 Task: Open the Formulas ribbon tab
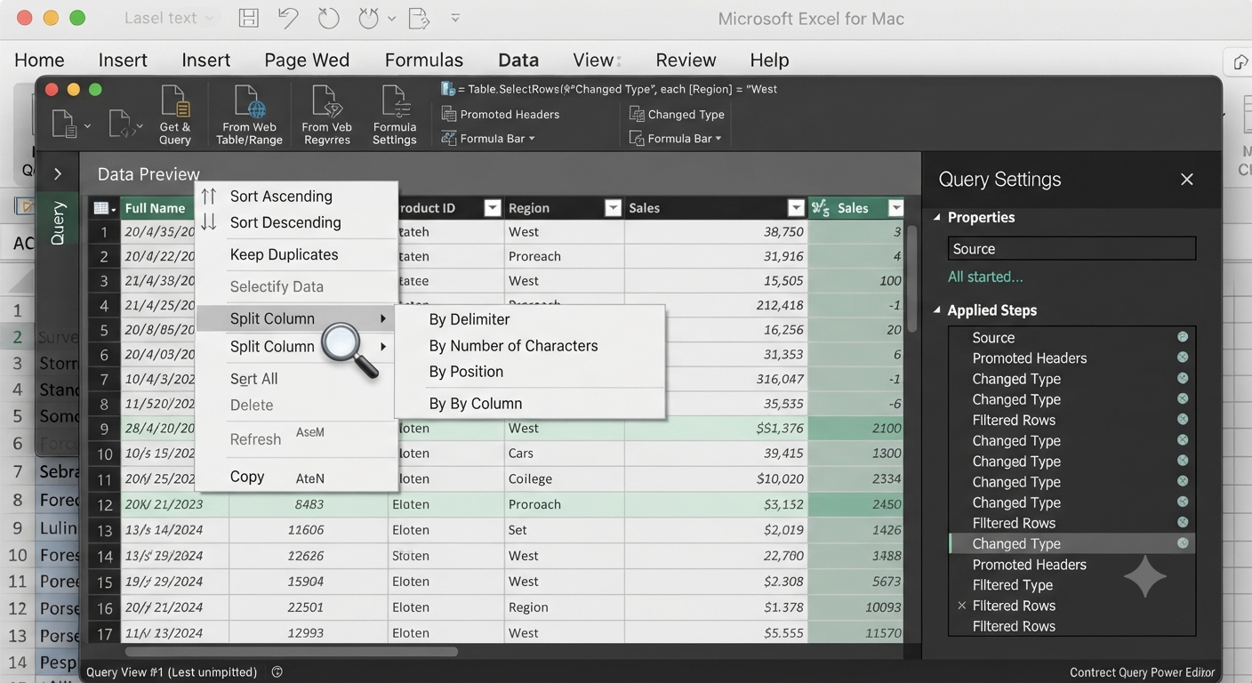point(424,60)
